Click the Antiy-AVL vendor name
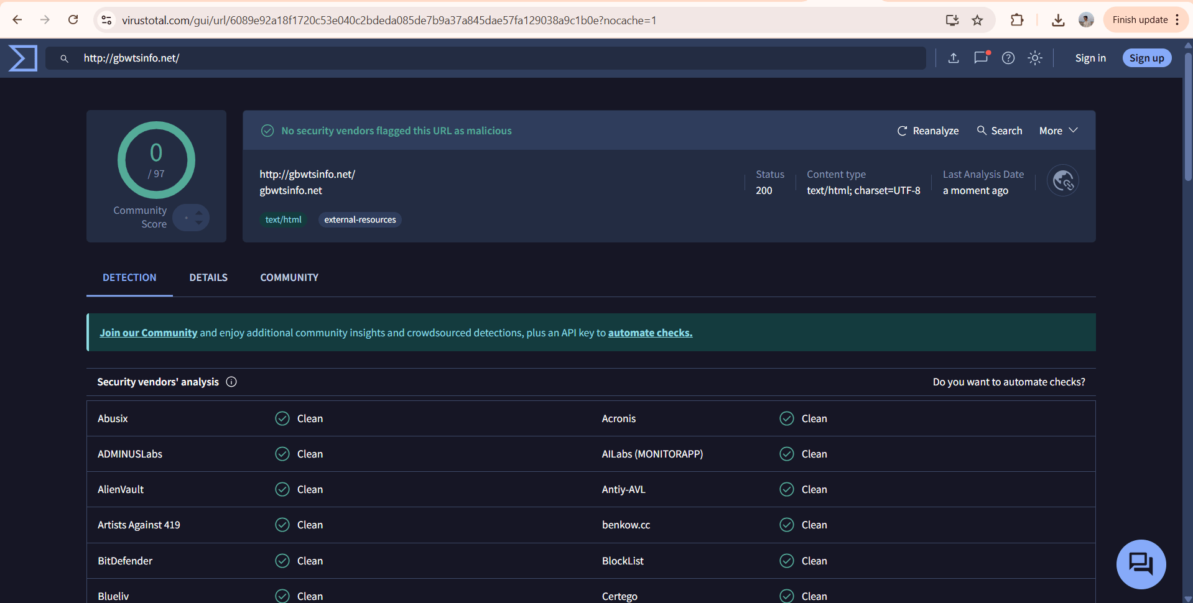The image size is (1193, 603). pyautogui.click(x=624, y=489)
